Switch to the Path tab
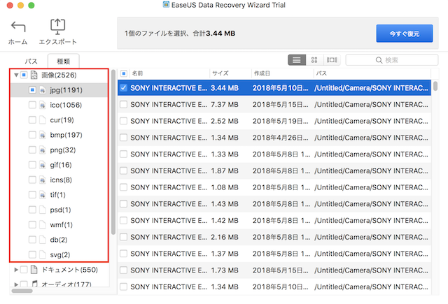448x304 pixels. pyautogui.click(x=31, y=61)
